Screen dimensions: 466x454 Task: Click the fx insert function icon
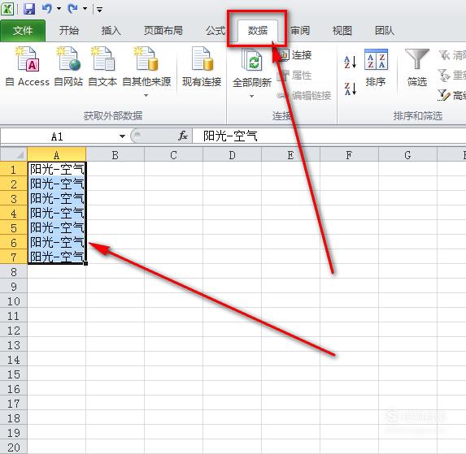(183, 136)
